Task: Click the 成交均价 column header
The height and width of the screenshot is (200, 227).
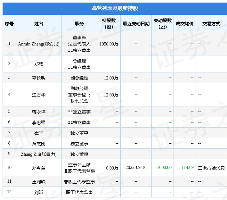Action: click(185, 24)
